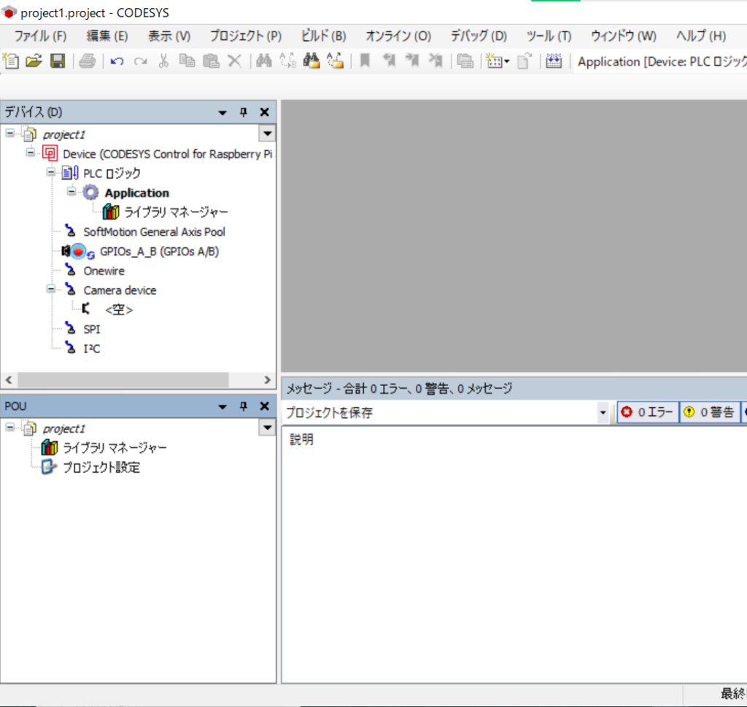The image size is (747, 707).
Task: Toggle the pin on the デバイス panel
Action: click(244, 112)
